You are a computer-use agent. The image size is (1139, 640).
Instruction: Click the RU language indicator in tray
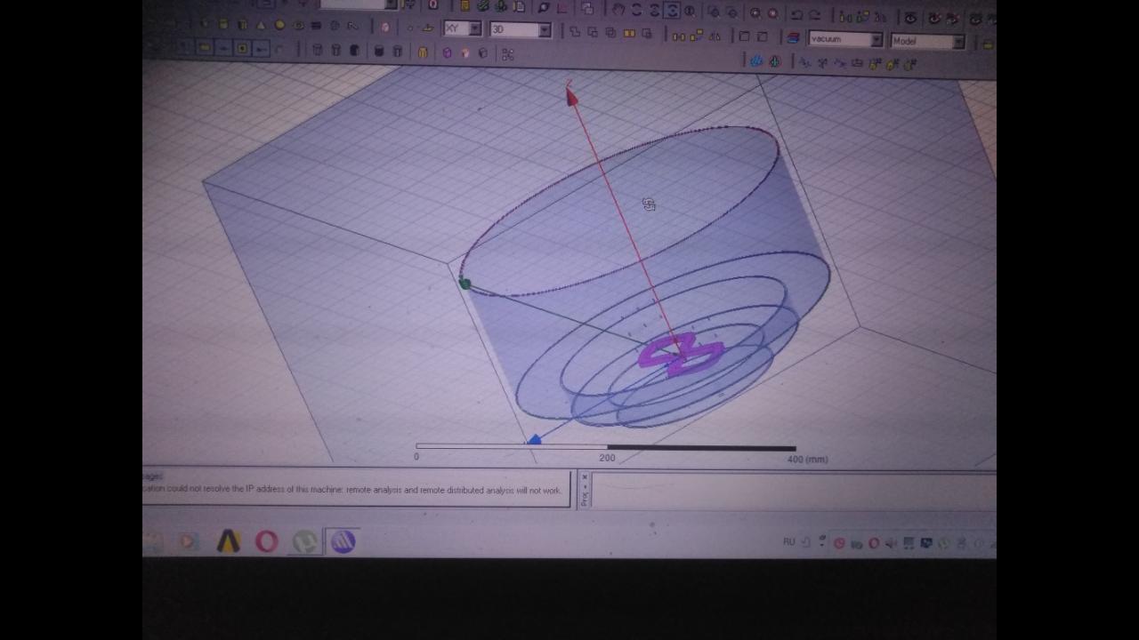click(x=788, y=541)
